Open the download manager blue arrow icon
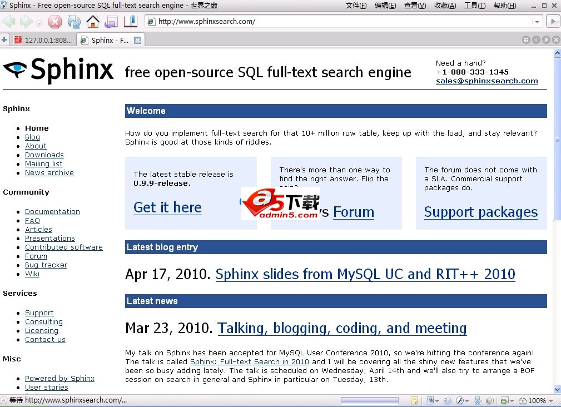 click(478, 400)
